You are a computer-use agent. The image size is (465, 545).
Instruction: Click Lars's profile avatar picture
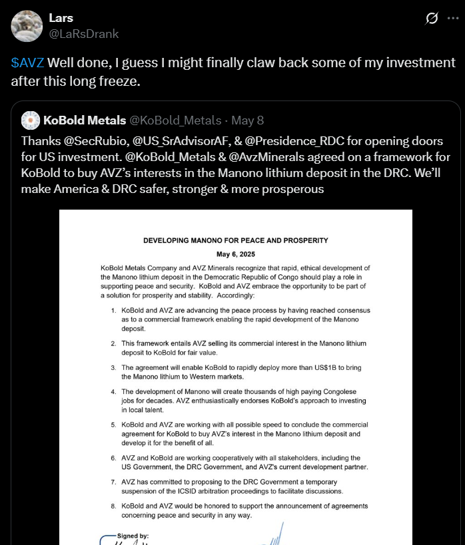[x=26, y=25]
